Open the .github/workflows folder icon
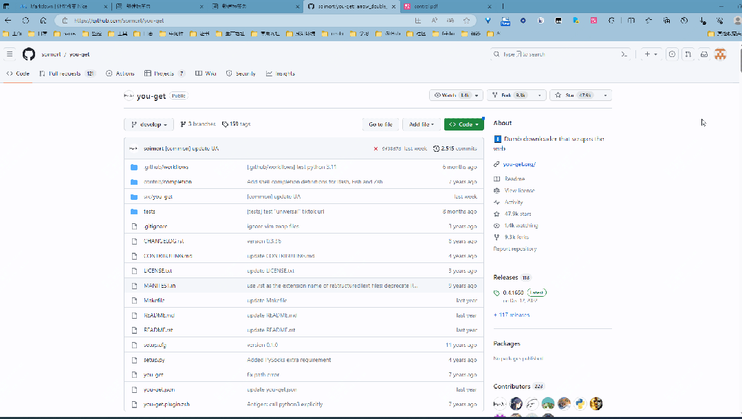This screenshot has width=742, height=419. [x=134, y=167]
